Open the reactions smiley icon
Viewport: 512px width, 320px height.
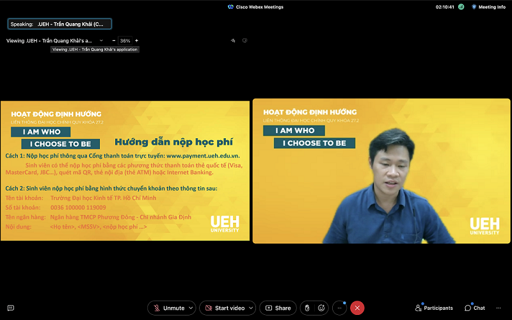pyautogui.click(x=321, y=308)
